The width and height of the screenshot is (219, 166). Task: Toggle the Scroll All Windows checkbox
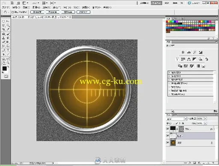13,12
